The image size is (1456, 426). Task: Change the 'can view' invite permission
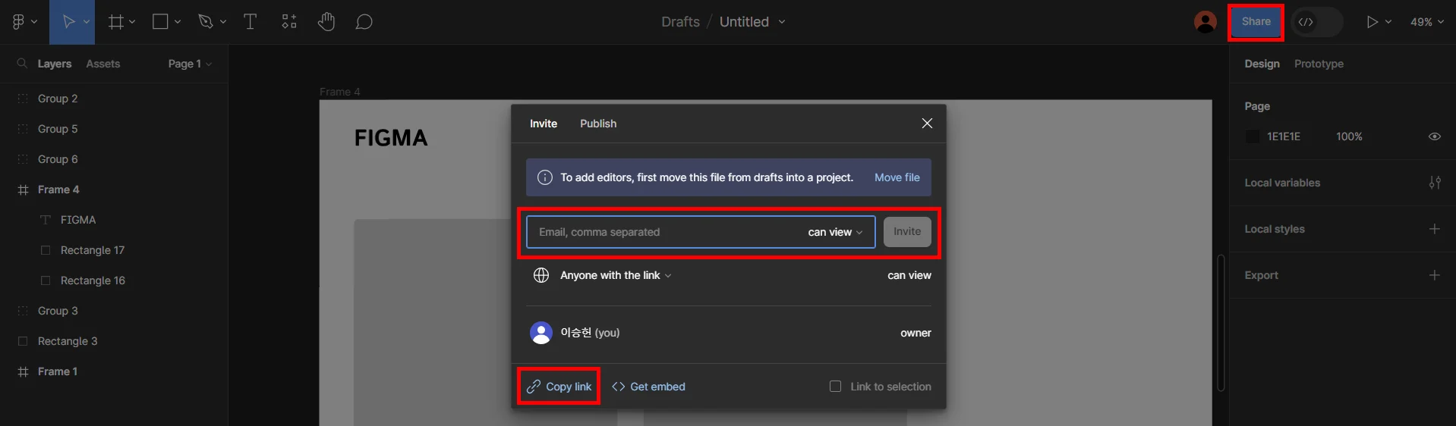[x=835, y=232]
